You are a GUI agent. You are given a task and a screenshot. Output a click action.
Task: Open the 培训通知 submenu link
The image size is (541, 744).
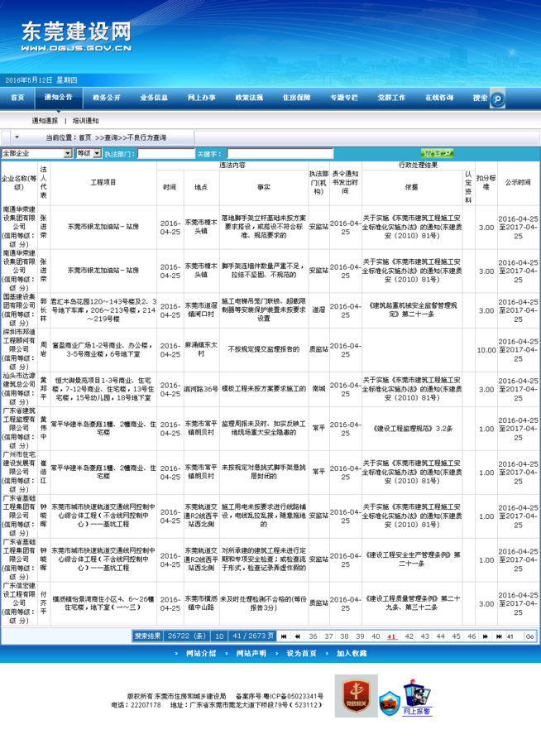click(85, 121)
